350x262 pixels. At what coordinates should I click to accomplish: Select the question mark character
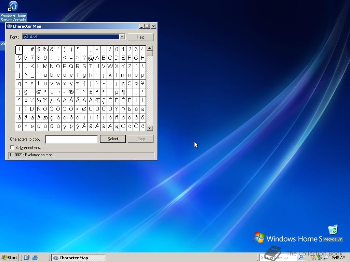coord(84,58)
